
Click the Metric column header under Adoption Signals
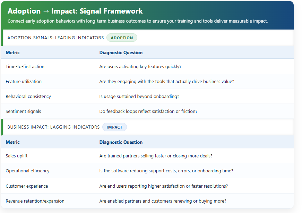coord(13,53)
